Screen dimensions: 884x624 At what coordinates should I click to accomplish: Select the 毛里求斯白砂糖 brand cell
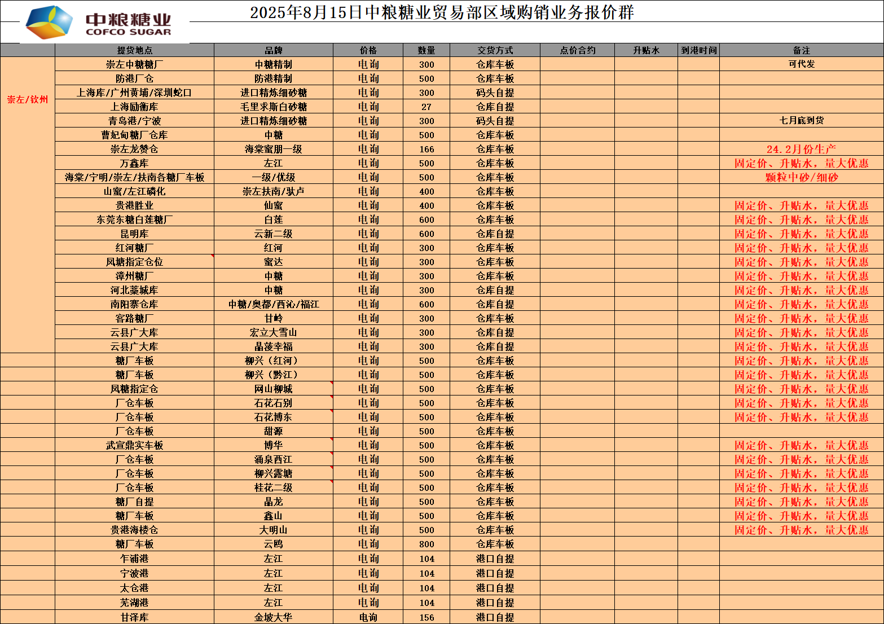tap(273, 107)
